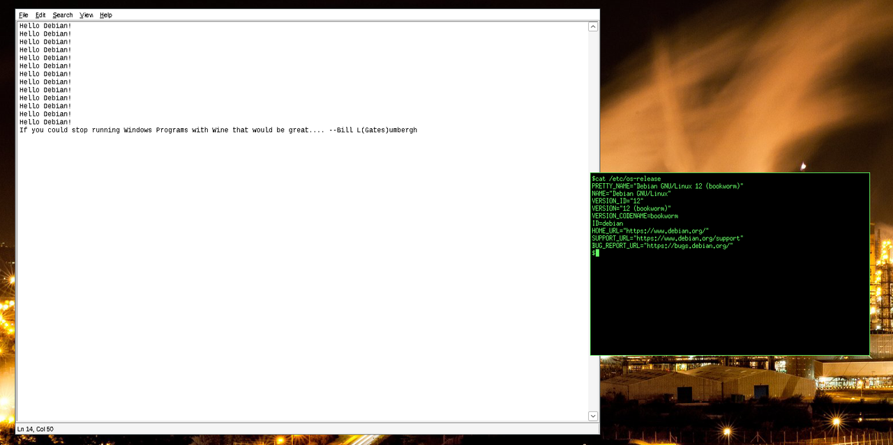The height and width of the screenshot is (445, 893).
Task: Click the VERSION_CODENAME=bookworm terminal line
Action: [635, 216]
